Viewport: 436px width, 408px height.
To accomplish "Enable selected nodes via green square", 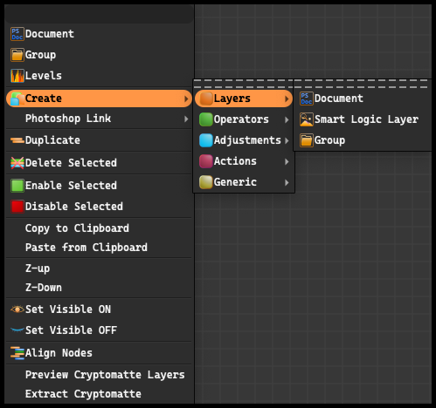I will point(17,186).
